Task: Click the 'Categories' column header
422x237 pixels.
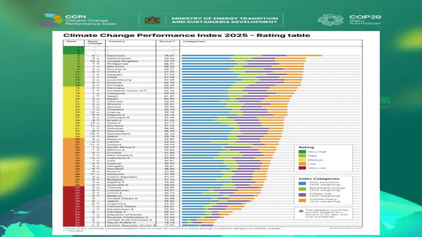Action: (x=193, y=41)
